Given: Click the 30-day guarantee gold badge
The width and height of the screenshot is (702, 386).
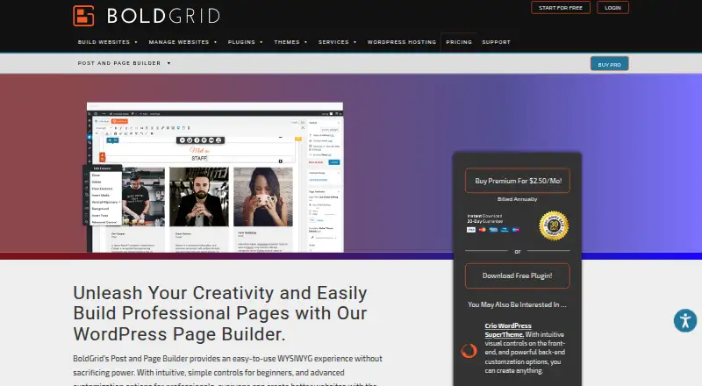Looking at the screenshot, I should [x=554, y=225].
